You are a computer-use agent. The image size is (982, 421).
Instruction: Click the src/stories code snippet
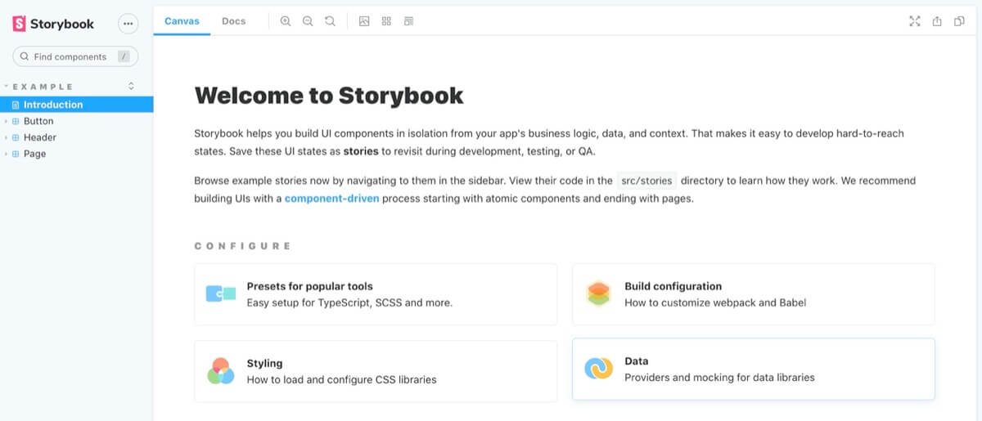pos(647,181)
